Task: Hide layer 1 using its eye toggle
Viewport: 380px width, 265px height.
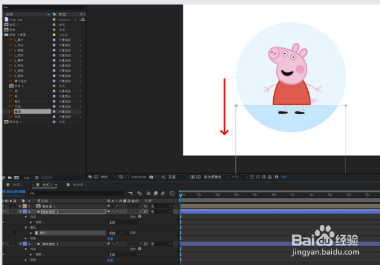Action: pyautogui.click(x=3, y=206)
